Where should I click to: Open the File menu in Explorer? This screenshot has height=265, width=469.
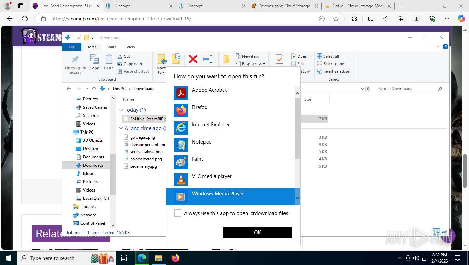point(72,47)
